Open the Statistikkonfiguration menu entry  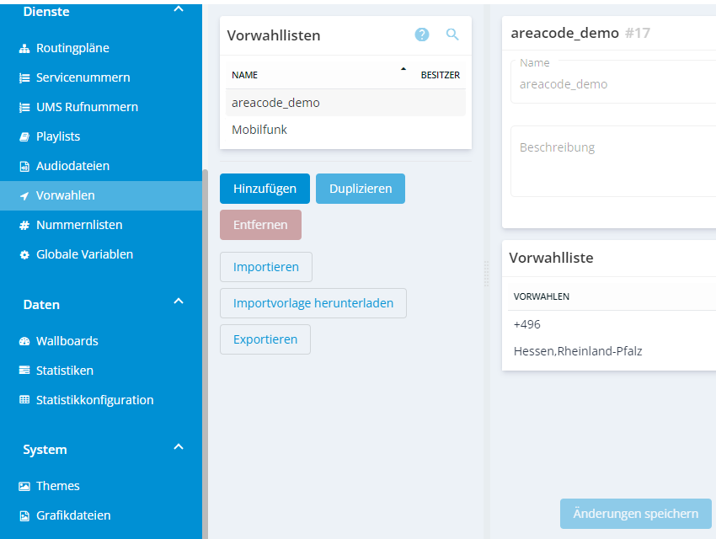(94, 400)
